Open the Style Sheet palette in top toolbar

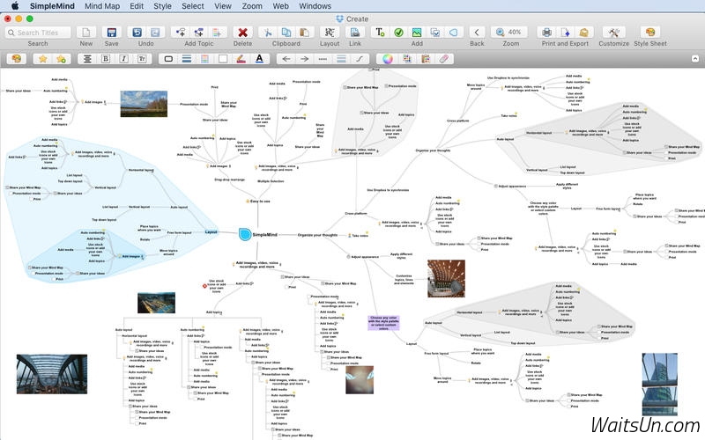pos(650,33)
